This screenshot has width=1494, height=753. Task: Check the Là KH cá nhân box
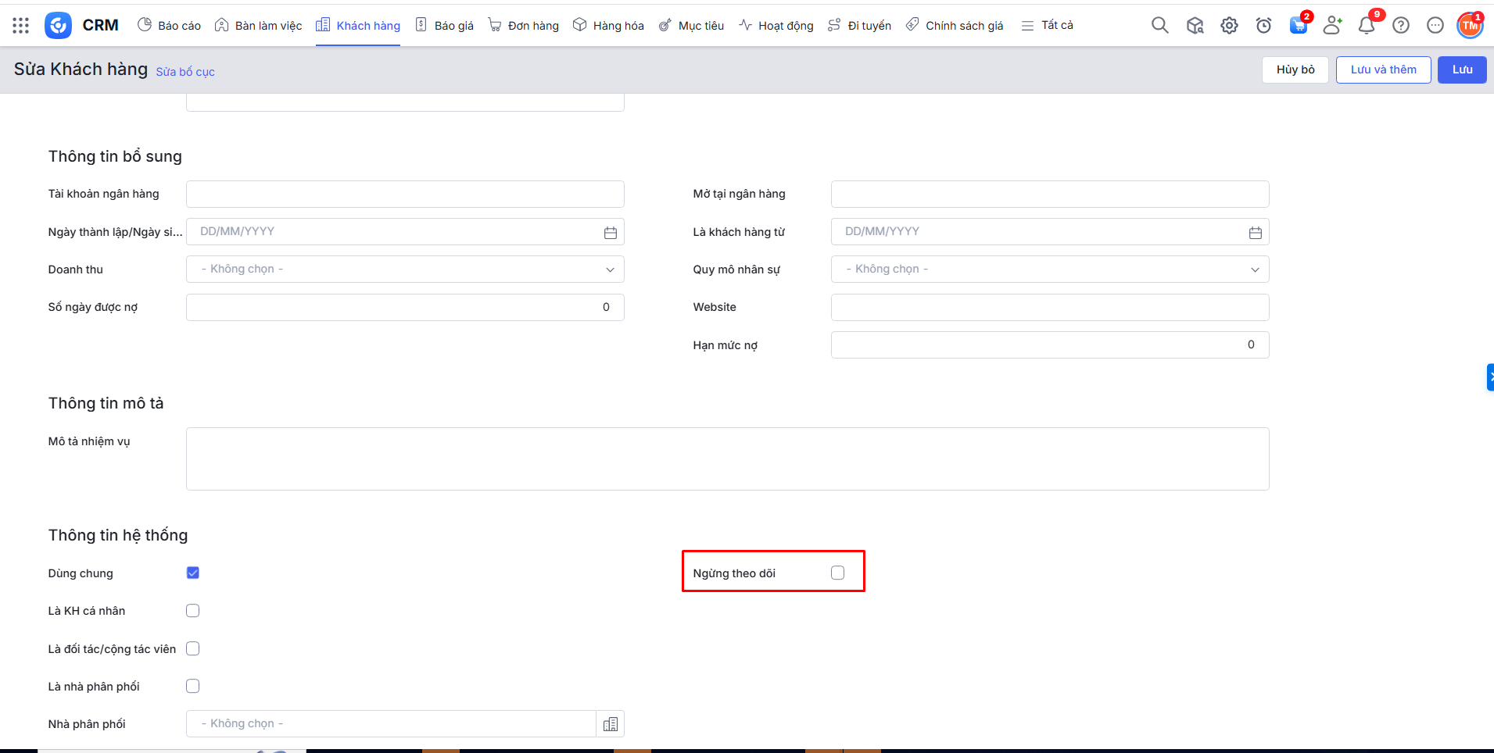193,611
